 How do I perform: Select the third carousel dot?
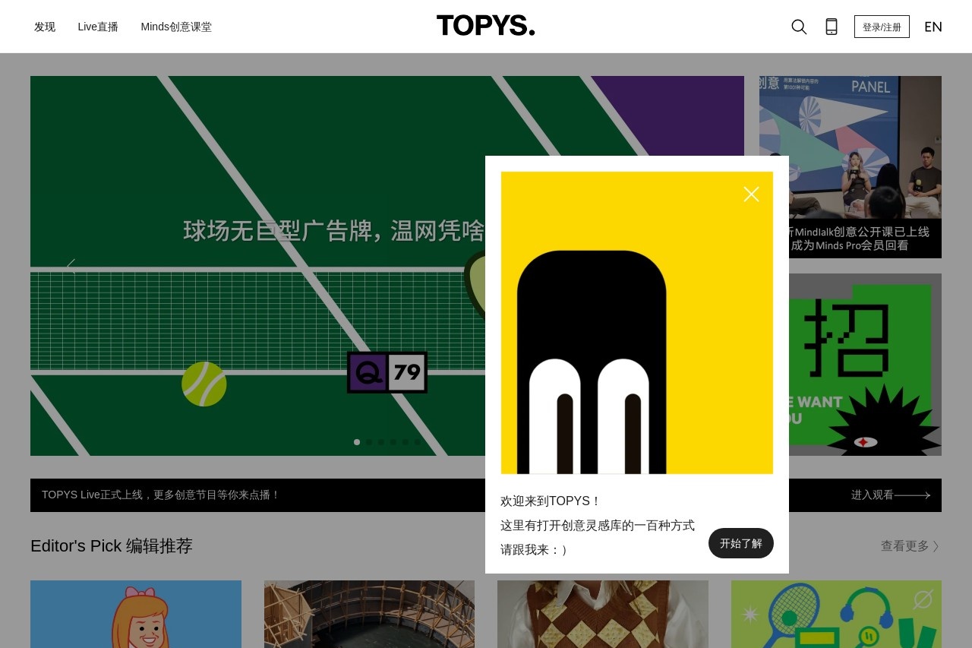[x=381, y=442]
